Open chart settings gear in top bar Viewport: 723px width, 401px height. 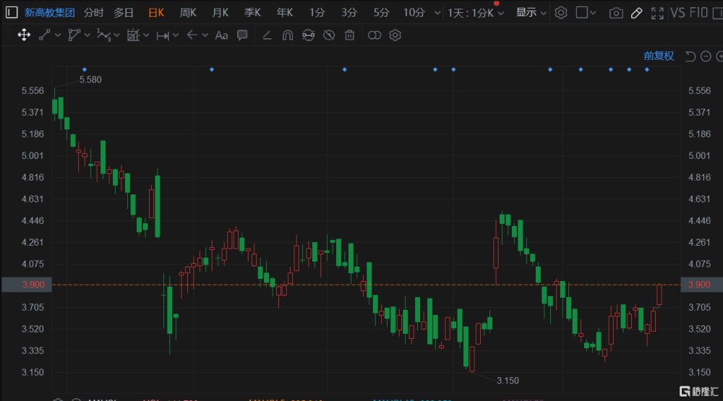coord(561,12)
